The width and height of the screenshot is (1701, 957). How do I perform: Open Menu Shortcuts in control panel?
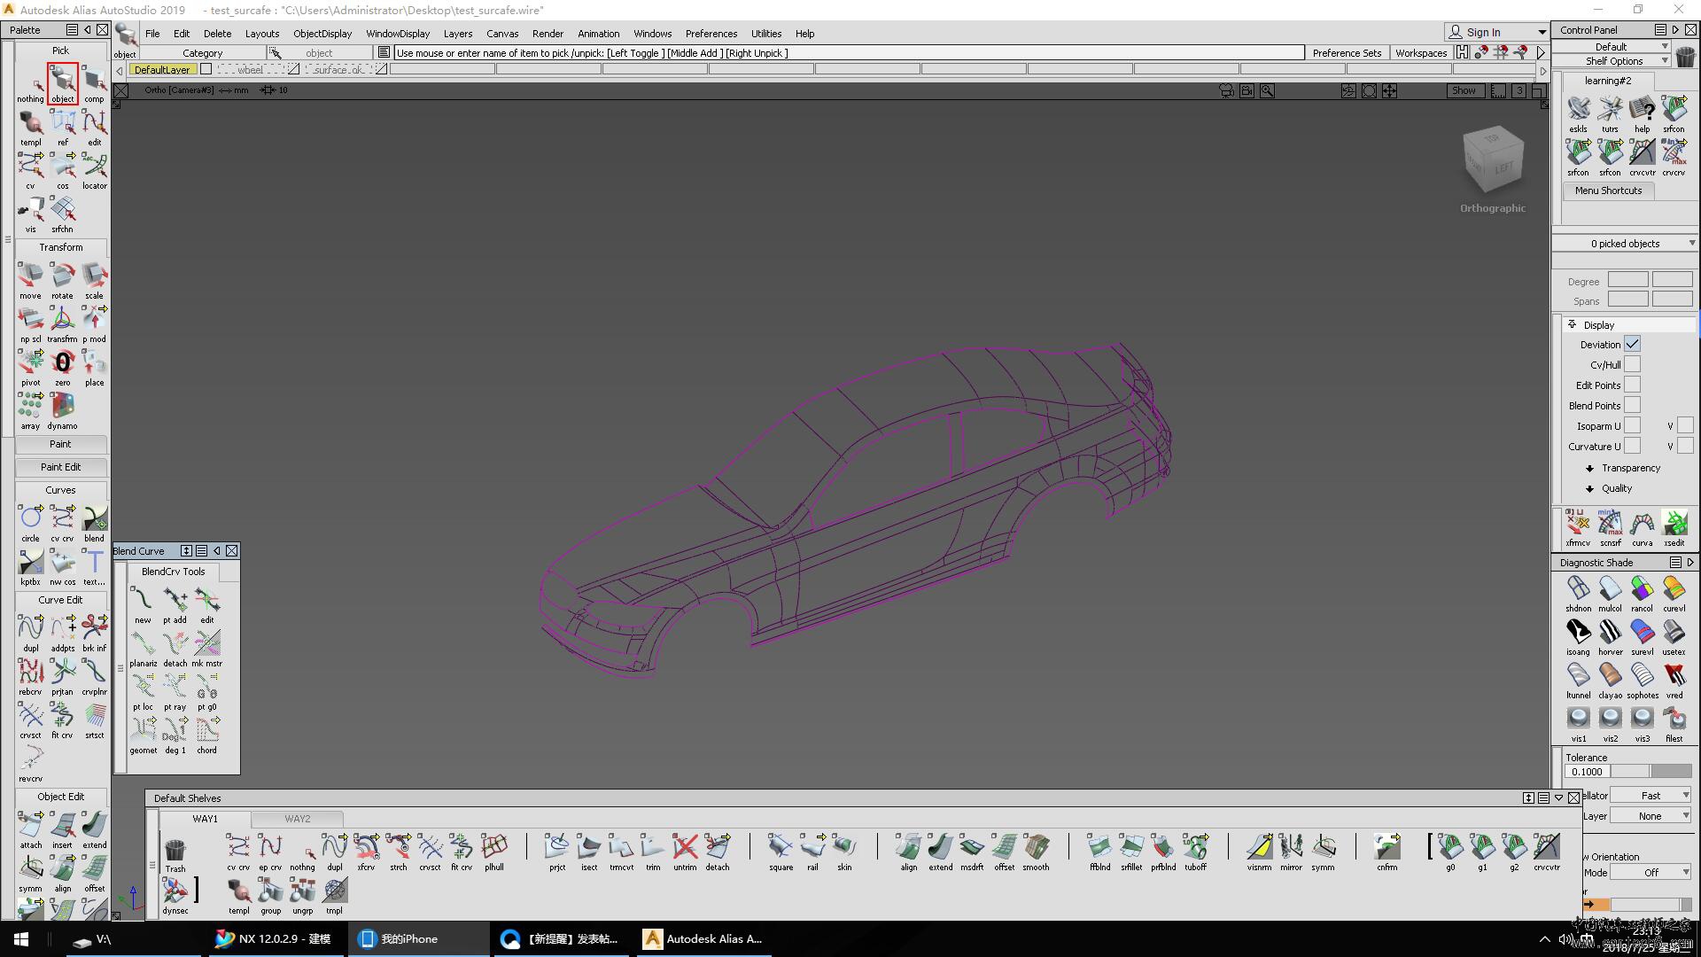coord(1608,191)
